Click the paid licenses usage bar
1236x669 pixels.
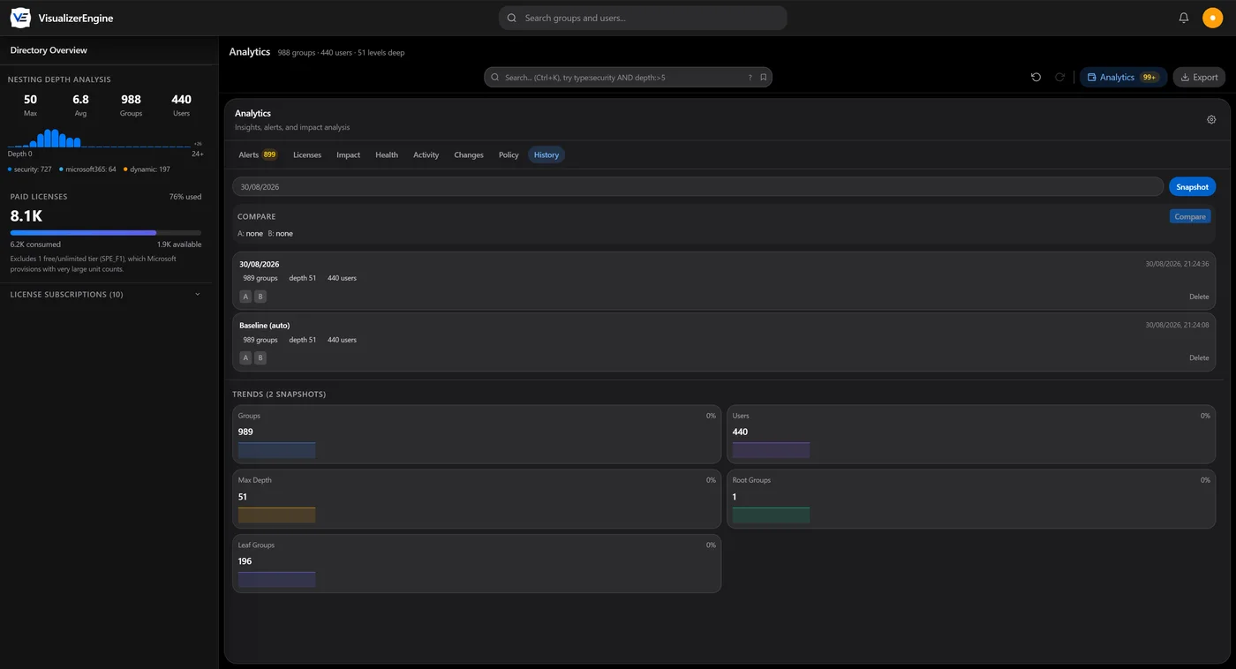click(106, 233)
